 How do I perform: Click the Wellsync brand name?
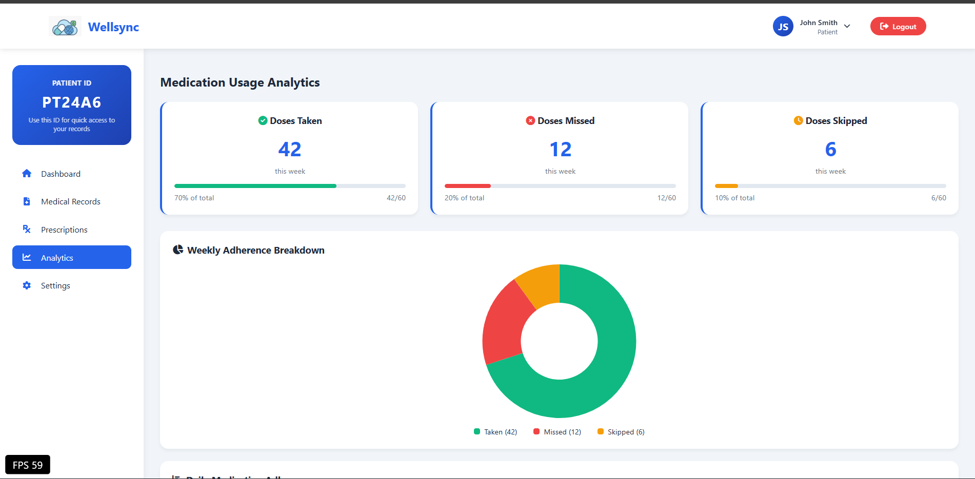tap(113, 27)
